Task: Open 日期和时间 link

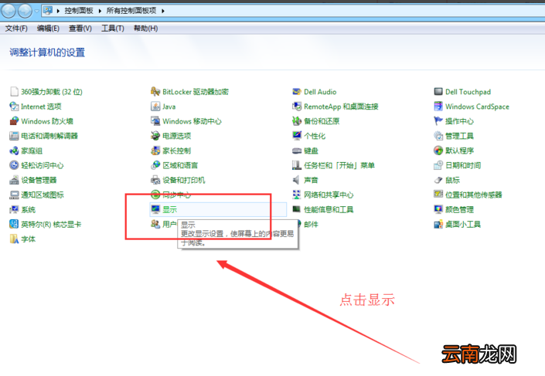Action: pos(463,165)
